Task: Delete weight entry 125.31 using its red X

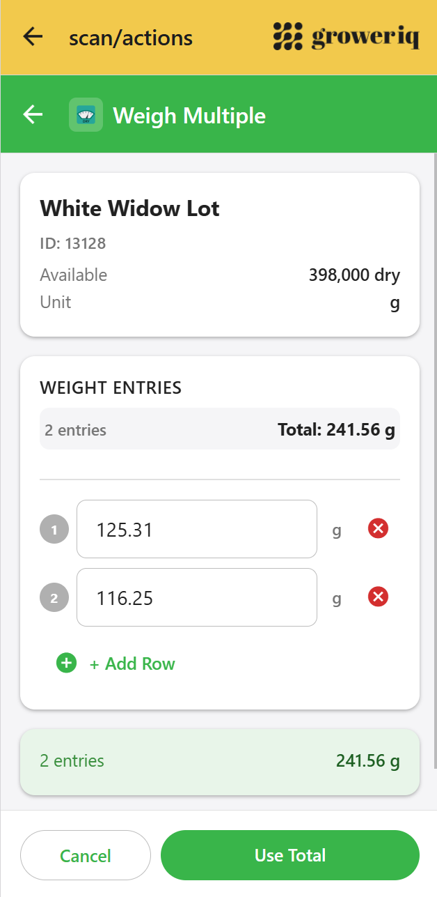Action: (x=378, y=528)
